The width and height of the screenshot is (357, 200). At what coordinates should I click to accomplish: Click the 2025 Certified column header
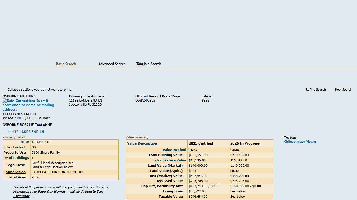point(201,143)
